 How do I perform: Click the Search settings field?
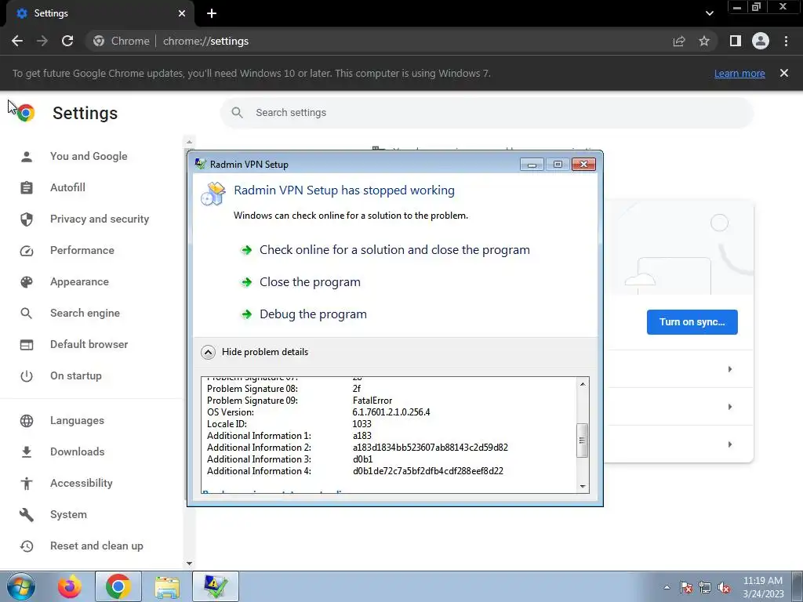click(x=487, y=113)
